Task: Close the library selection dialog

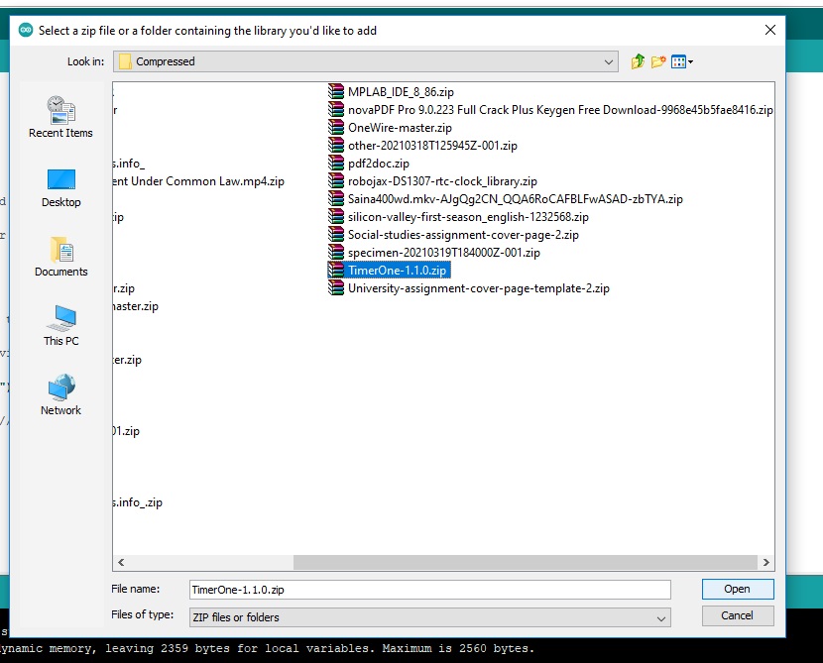Action: [x=770, y=30]
